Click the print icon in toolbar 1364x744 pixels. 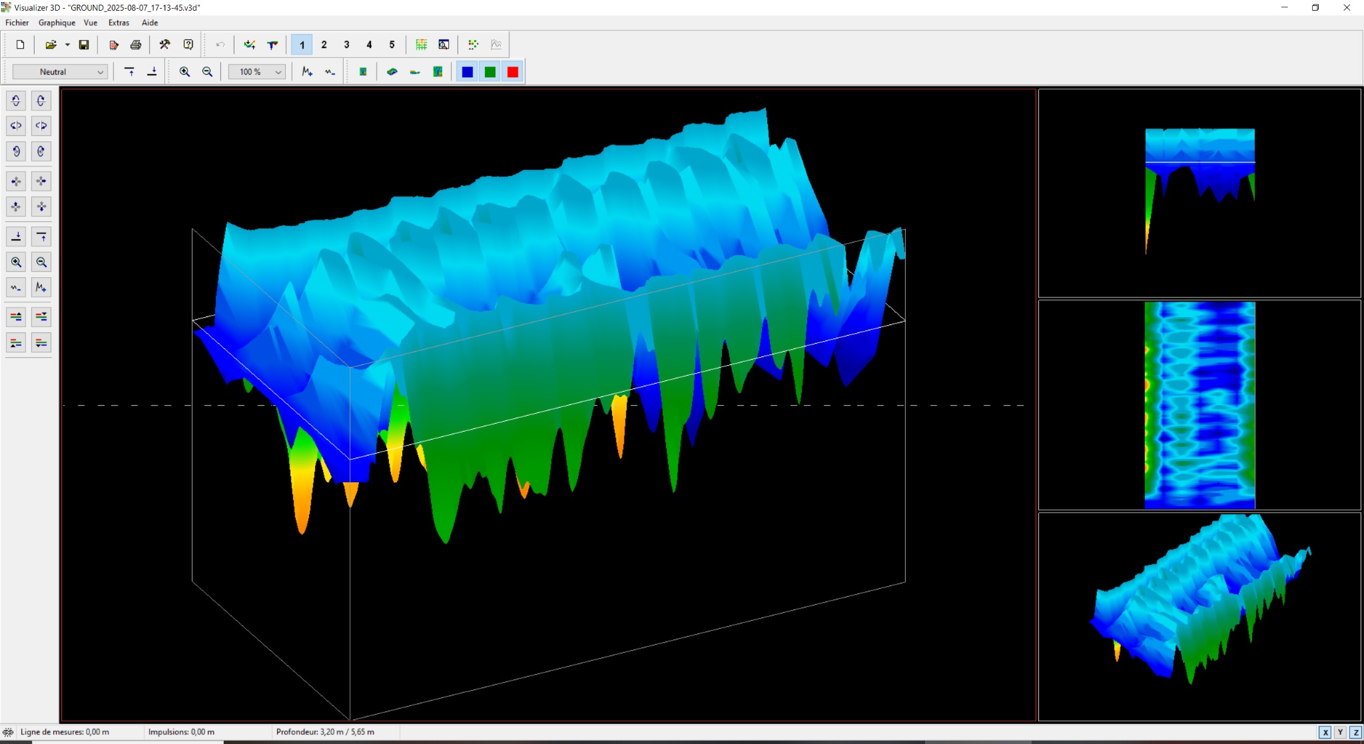[136, 45]
